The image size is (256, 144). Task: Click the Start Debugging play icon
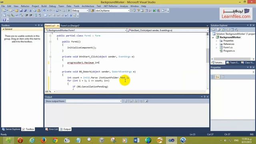click(x=69, y=11)
